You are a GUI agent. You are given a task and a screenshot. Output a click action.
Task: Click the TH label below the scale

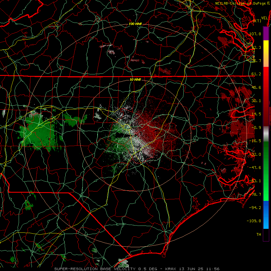pyautogui.click(x=259, y=235)
